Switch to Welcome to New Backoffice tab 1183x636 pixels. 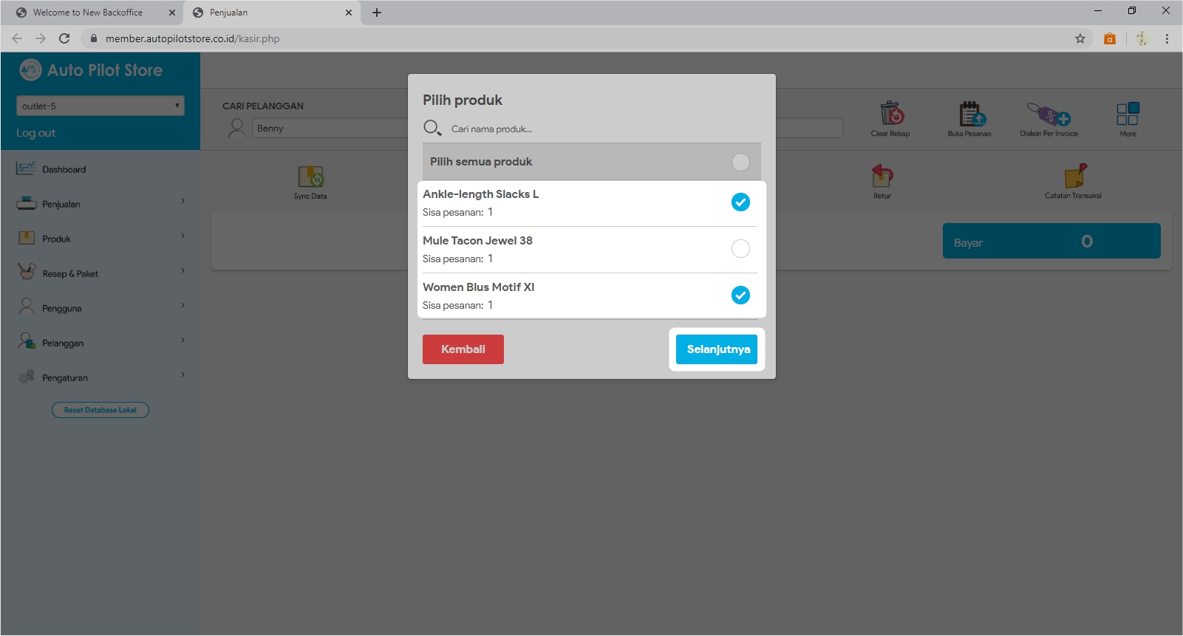coord(89,13)
